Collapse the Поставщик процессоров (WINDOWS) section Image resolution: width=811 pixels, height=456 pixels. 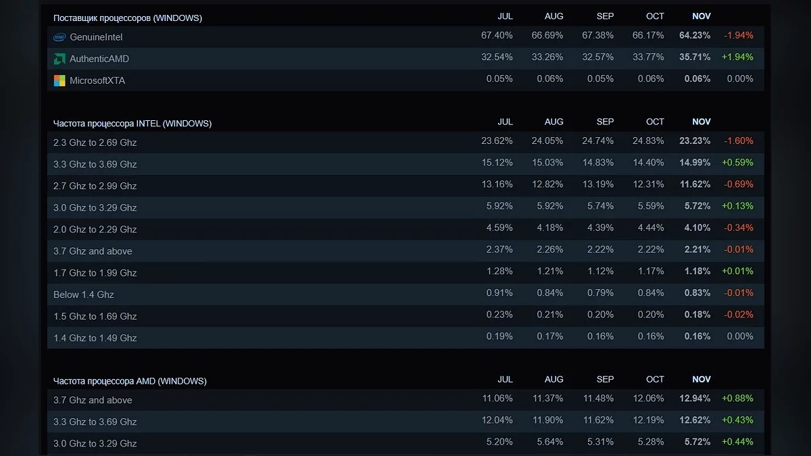click(127, 18)
